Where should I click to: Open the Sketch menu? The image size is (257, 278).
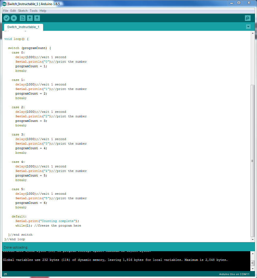(x=23, y=11)
